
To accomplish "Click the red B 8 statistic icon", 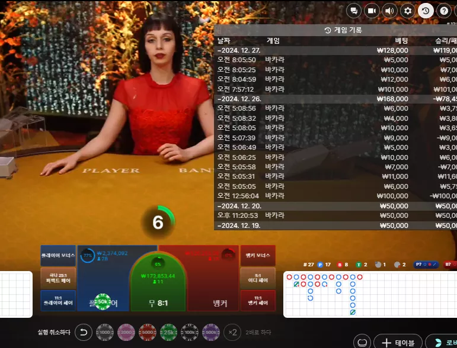I will (x=340, y=265).
